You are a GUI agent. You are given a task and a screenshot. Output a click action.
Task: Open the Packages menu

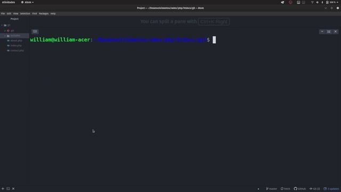click(x=44, y=13)
